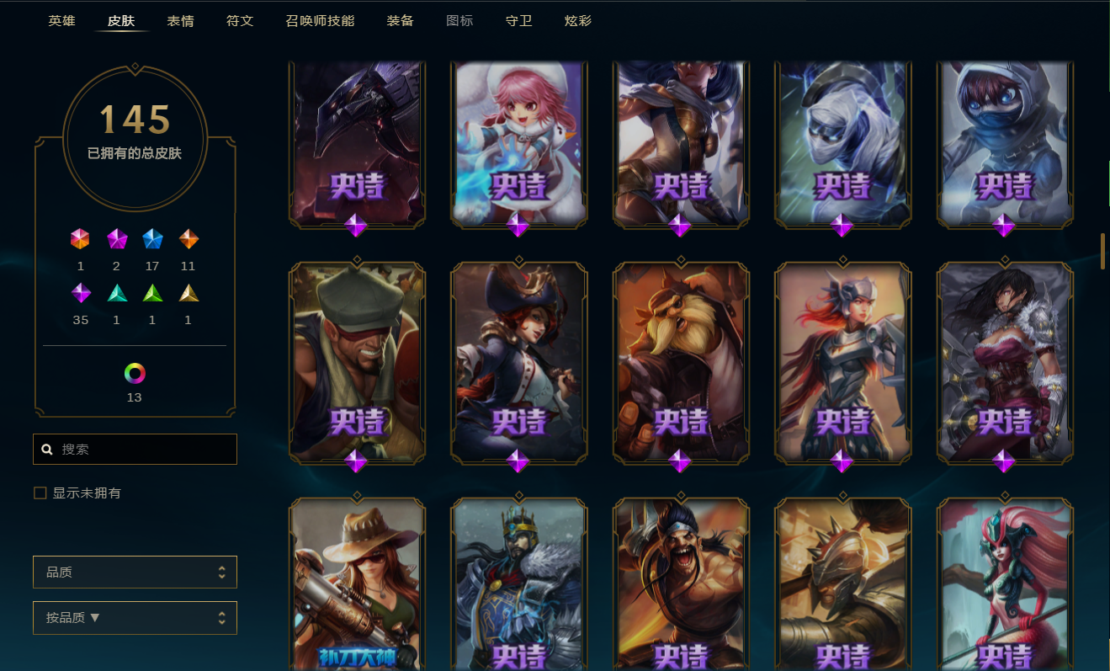Open the snowman girl skin thumbnail
1110x671 pixels.
(x=519, y=141)
